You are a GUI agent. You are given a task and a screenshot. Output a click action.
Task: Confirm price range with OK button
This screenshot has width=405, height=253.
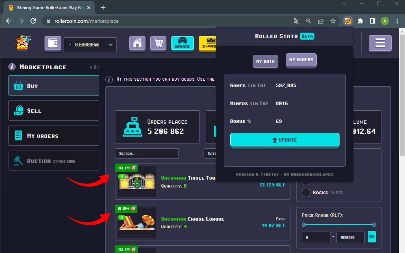(372, 237)
